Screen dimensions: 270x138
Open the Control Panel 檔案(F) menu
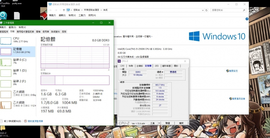(52, 15)
